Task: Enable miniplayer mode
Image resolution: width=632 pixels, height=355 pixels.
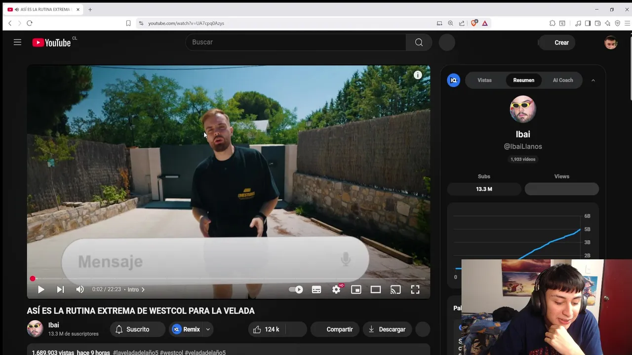Action: point(356,289)
